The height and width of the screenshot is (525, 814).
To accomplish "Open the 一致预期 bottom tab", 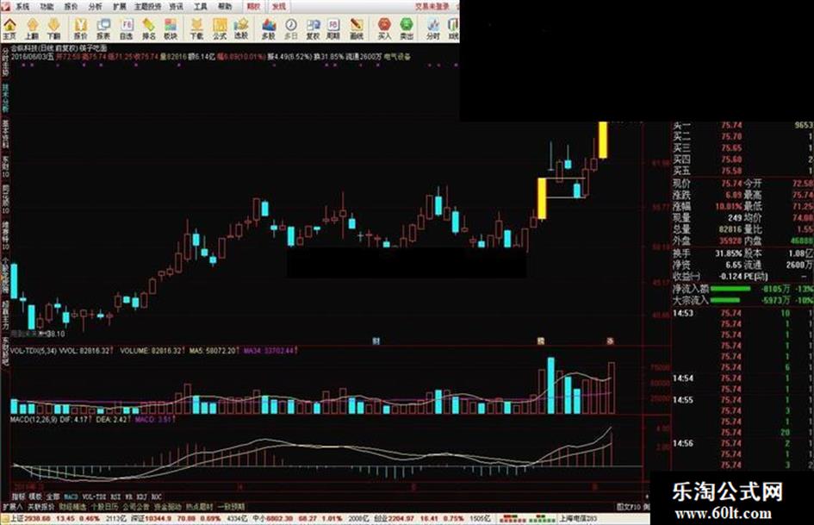I will point(232,507).
